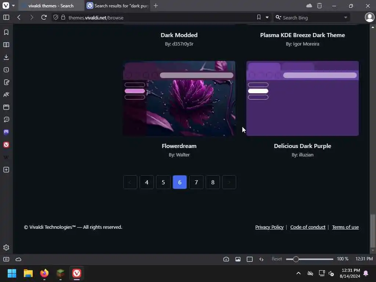Show hidden system tray icons
Viewport: 376px width, 282px height.
tap(299, 273)
